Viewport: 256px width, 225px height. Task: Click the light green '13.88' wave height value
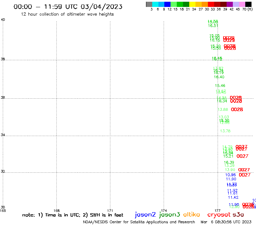(223, 109)
